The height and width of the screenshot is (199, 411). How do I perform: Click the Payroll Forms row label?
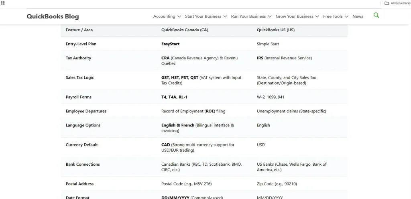79,97
